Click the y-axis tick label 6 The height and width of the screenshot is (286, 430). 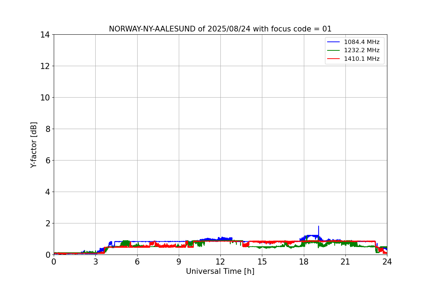(x=48, y=161)
